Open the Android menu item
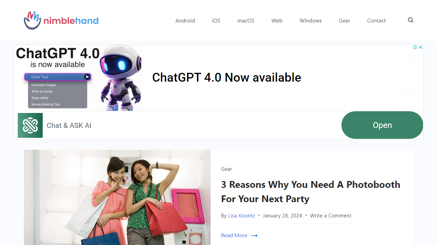The height and width of the screenshot is (245, 437). click(185, 21)
